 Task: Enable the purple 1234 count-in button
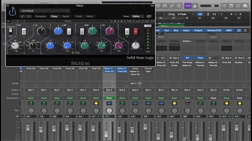[187, 6]
